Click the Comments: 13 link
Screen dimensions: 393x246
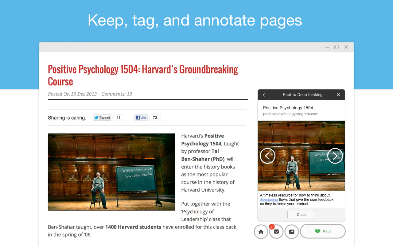coord(117,94)
